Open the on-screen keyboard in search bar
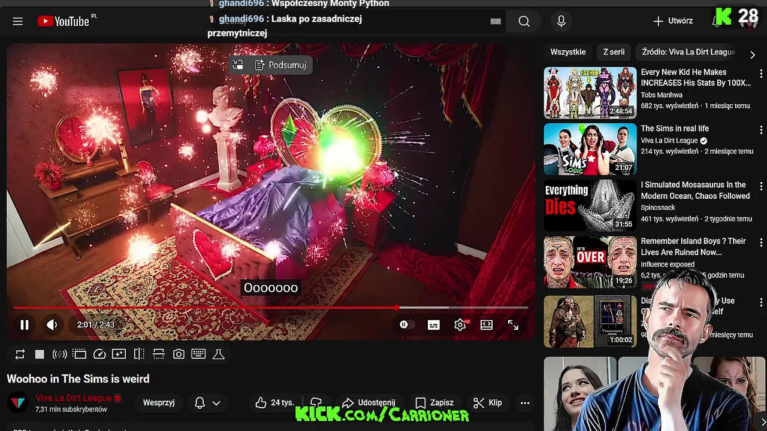 pos(496,22)
